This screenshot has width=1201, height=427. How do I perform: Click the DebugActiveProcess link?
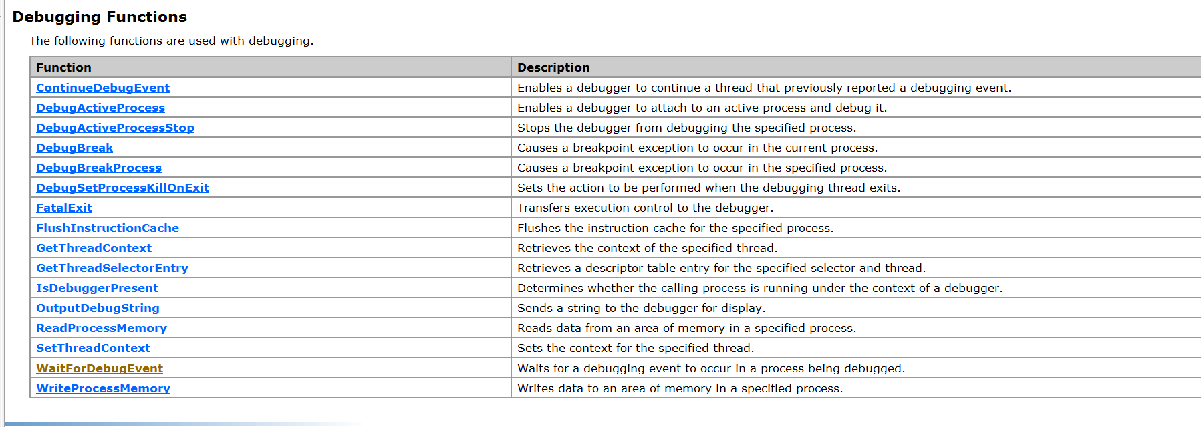(100, 108)
